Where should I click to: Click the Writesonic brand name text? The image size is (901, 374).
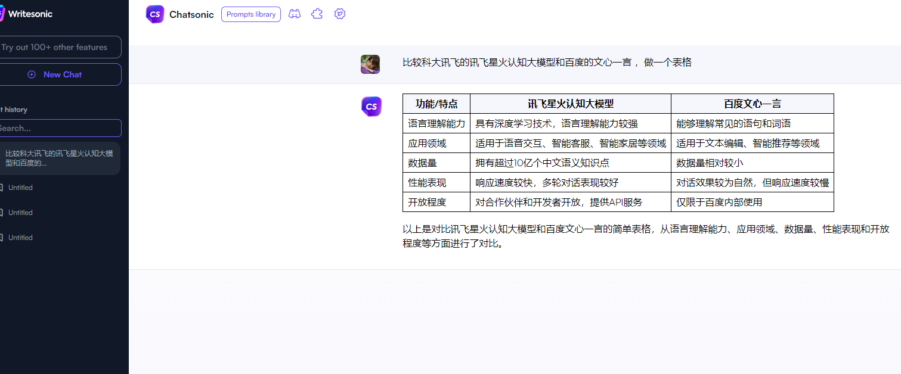30,14
